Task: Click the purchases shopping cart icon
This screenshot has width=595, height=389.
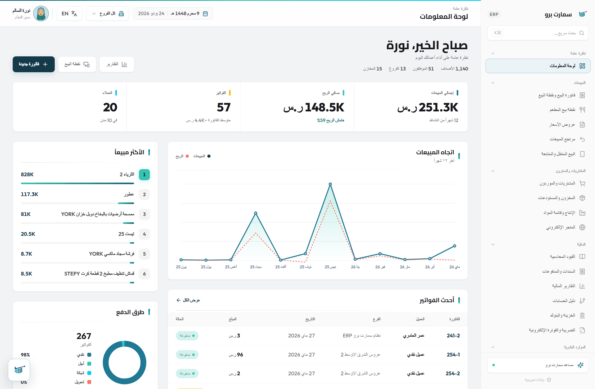Action: click(582, 183)
